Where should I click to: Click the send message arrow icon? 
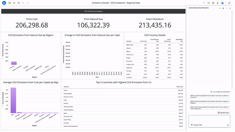228,125
